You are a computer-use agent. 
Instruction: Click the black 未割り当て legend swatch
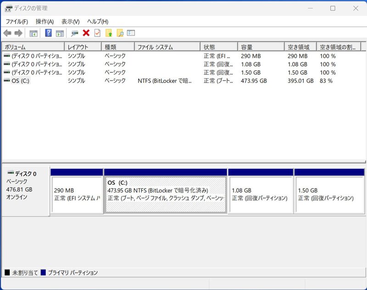tap(7, 273)
